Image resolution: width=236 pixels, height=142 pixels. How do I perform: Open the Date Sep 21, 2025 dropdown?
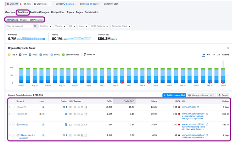coord(93,4)
